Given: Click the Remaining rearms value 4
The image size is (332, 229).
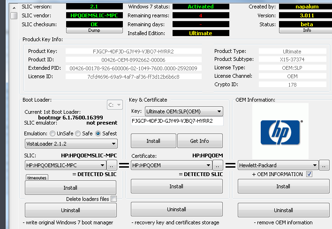Looking at the screenshot, I should click(x=201, y=15).
